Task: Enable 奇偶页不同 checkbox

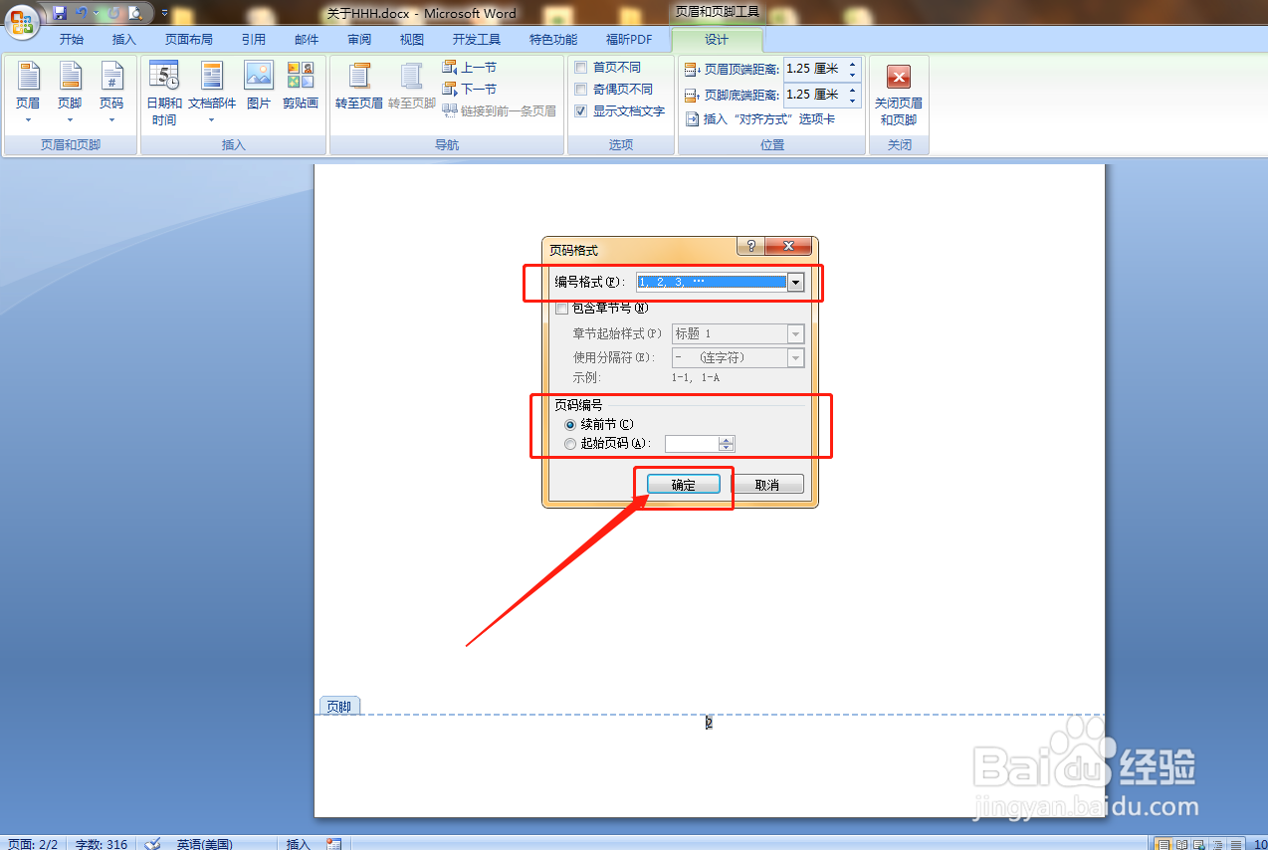Action: point(581,90)
